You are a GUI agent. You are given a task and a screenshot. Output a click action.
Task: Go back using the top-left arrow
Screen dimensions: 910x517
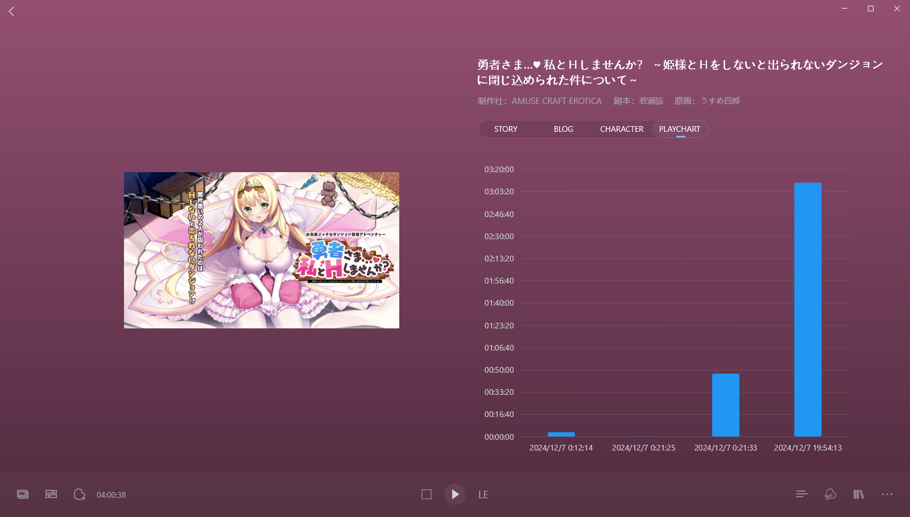[11, 11]
